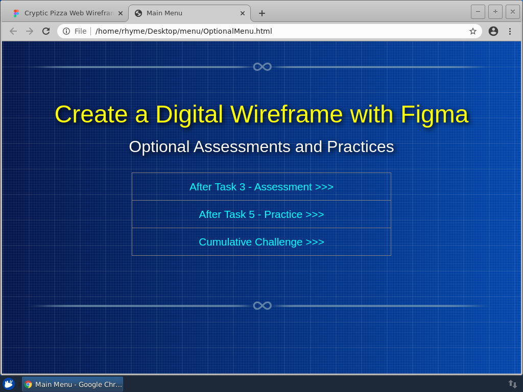This screenshot has width=523, height=392.
Task: Open After Task 5 - Practice link
Action: coord(261,214)
